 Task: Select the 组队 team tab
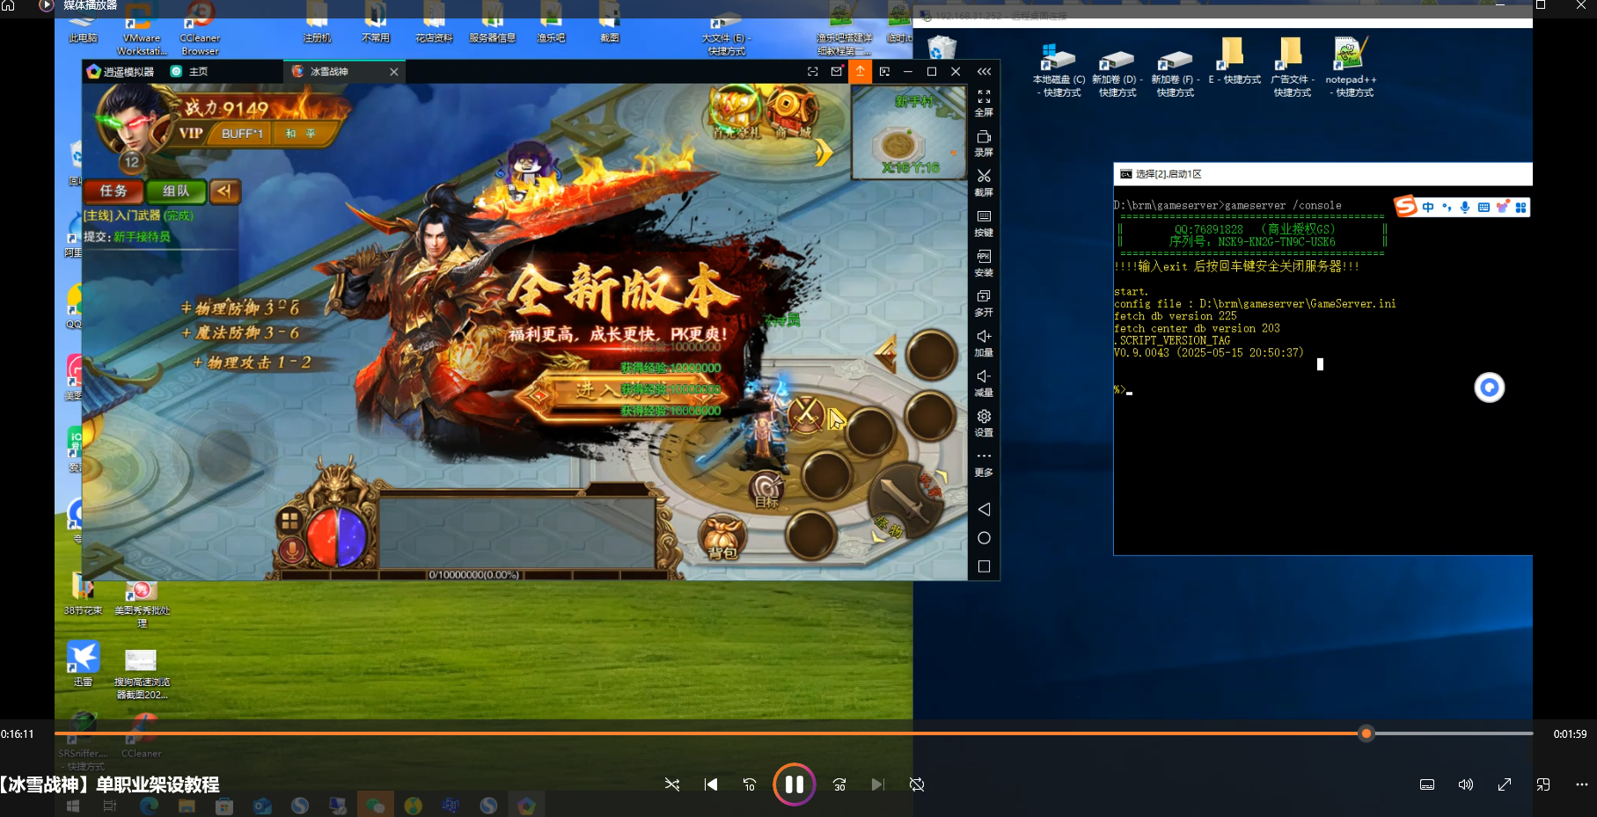coord(176,191)
